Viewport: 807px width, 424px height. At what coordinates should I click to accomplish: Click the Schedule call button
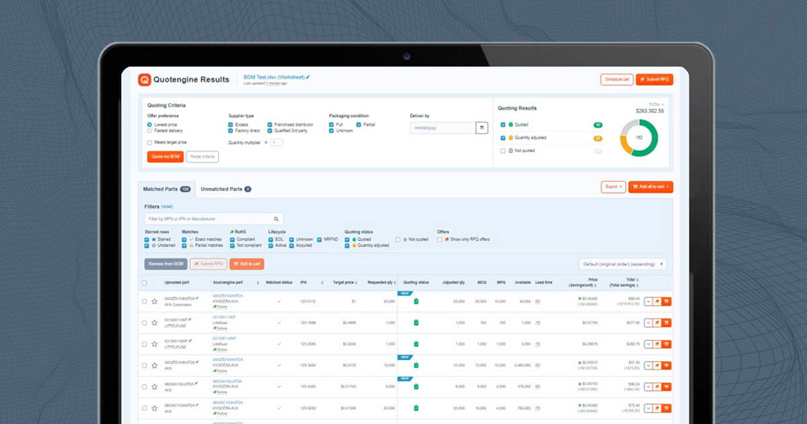point(617,79)
